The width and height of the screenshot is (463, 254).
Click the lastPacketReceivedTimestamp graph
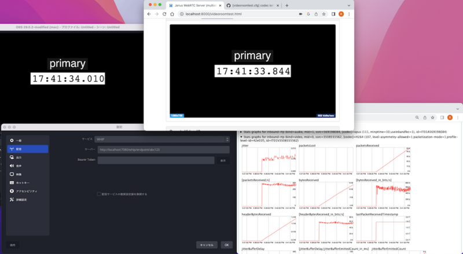[x=383, y=229]
